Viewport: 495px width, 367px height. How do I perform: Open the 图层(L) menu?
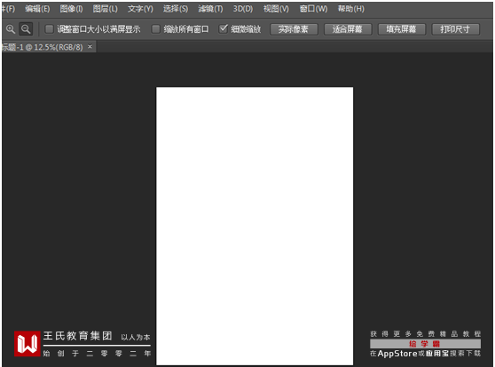(x=106, y=9)
